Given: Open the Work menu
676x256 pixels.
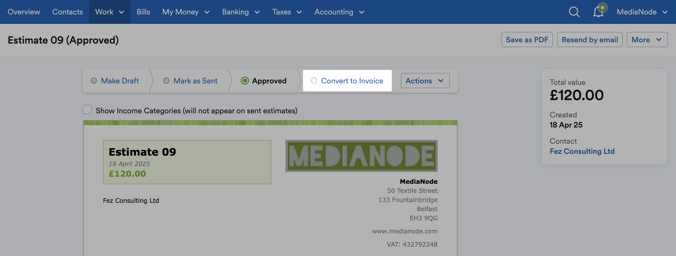Looking at the screenshot, I should point(110,12).
